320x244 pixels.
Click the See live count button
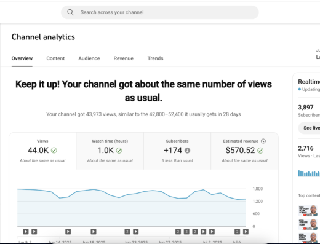point(310,128)
